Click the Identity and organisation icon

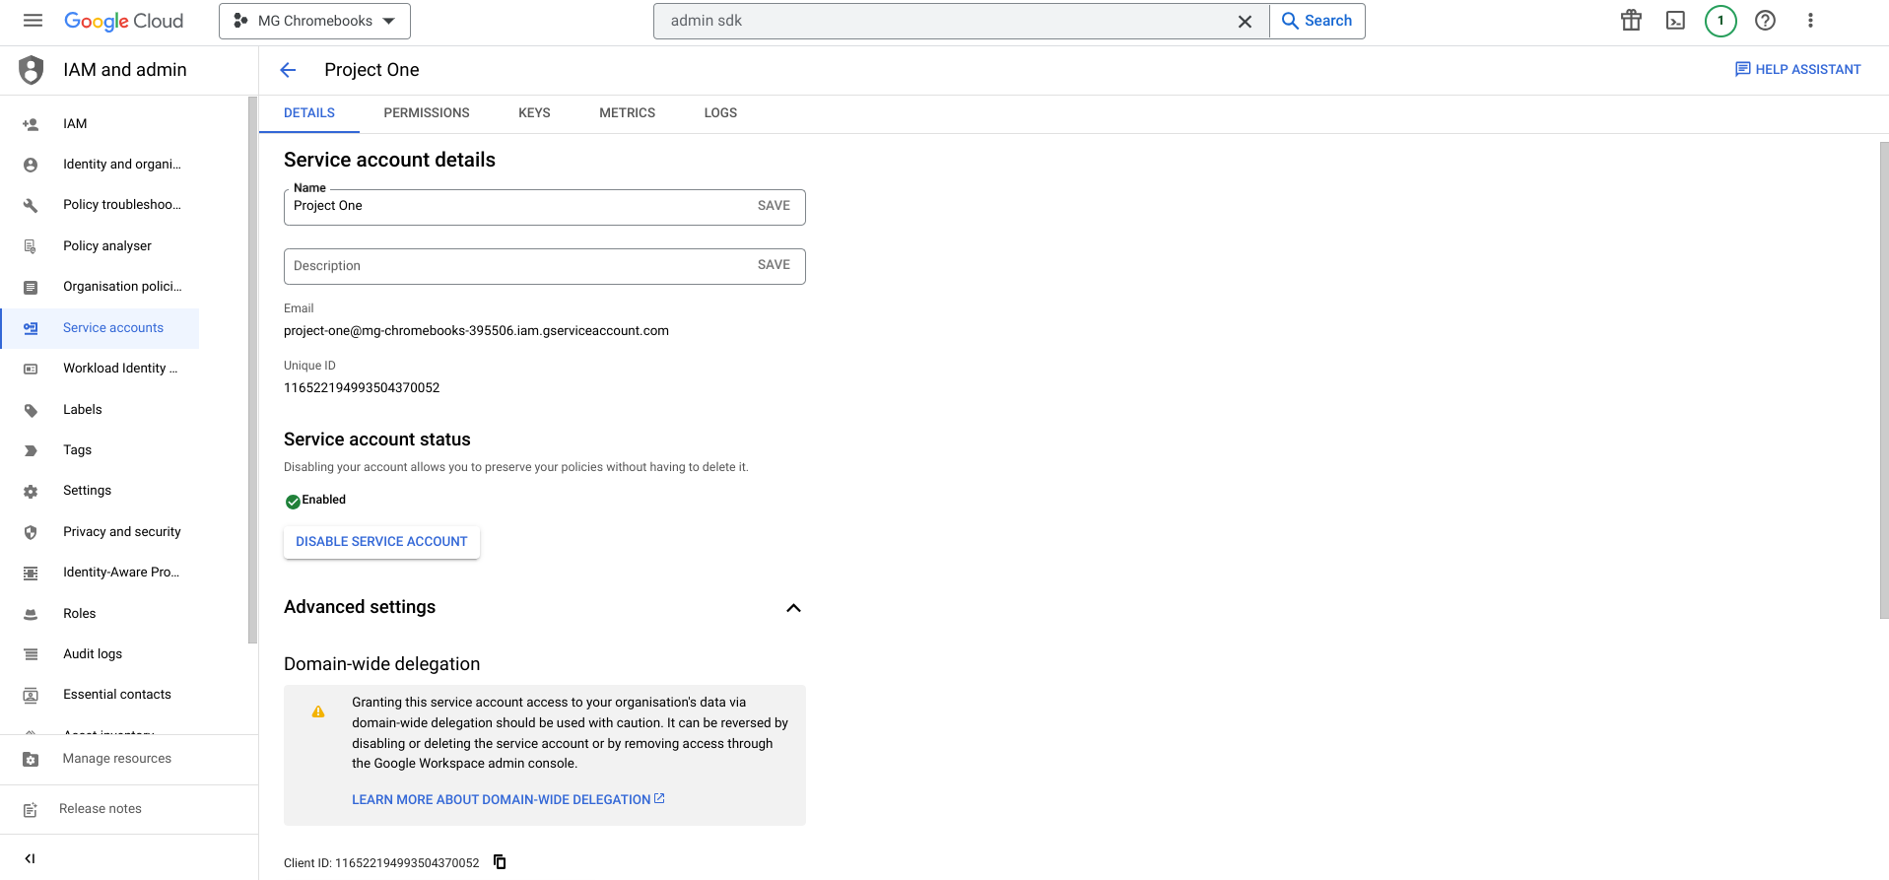click(x=31, y=166)
